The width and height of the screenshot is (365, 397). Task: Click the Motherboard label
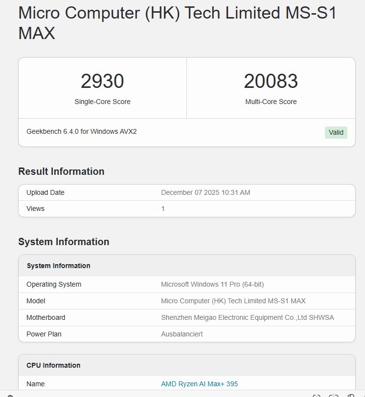46,317
